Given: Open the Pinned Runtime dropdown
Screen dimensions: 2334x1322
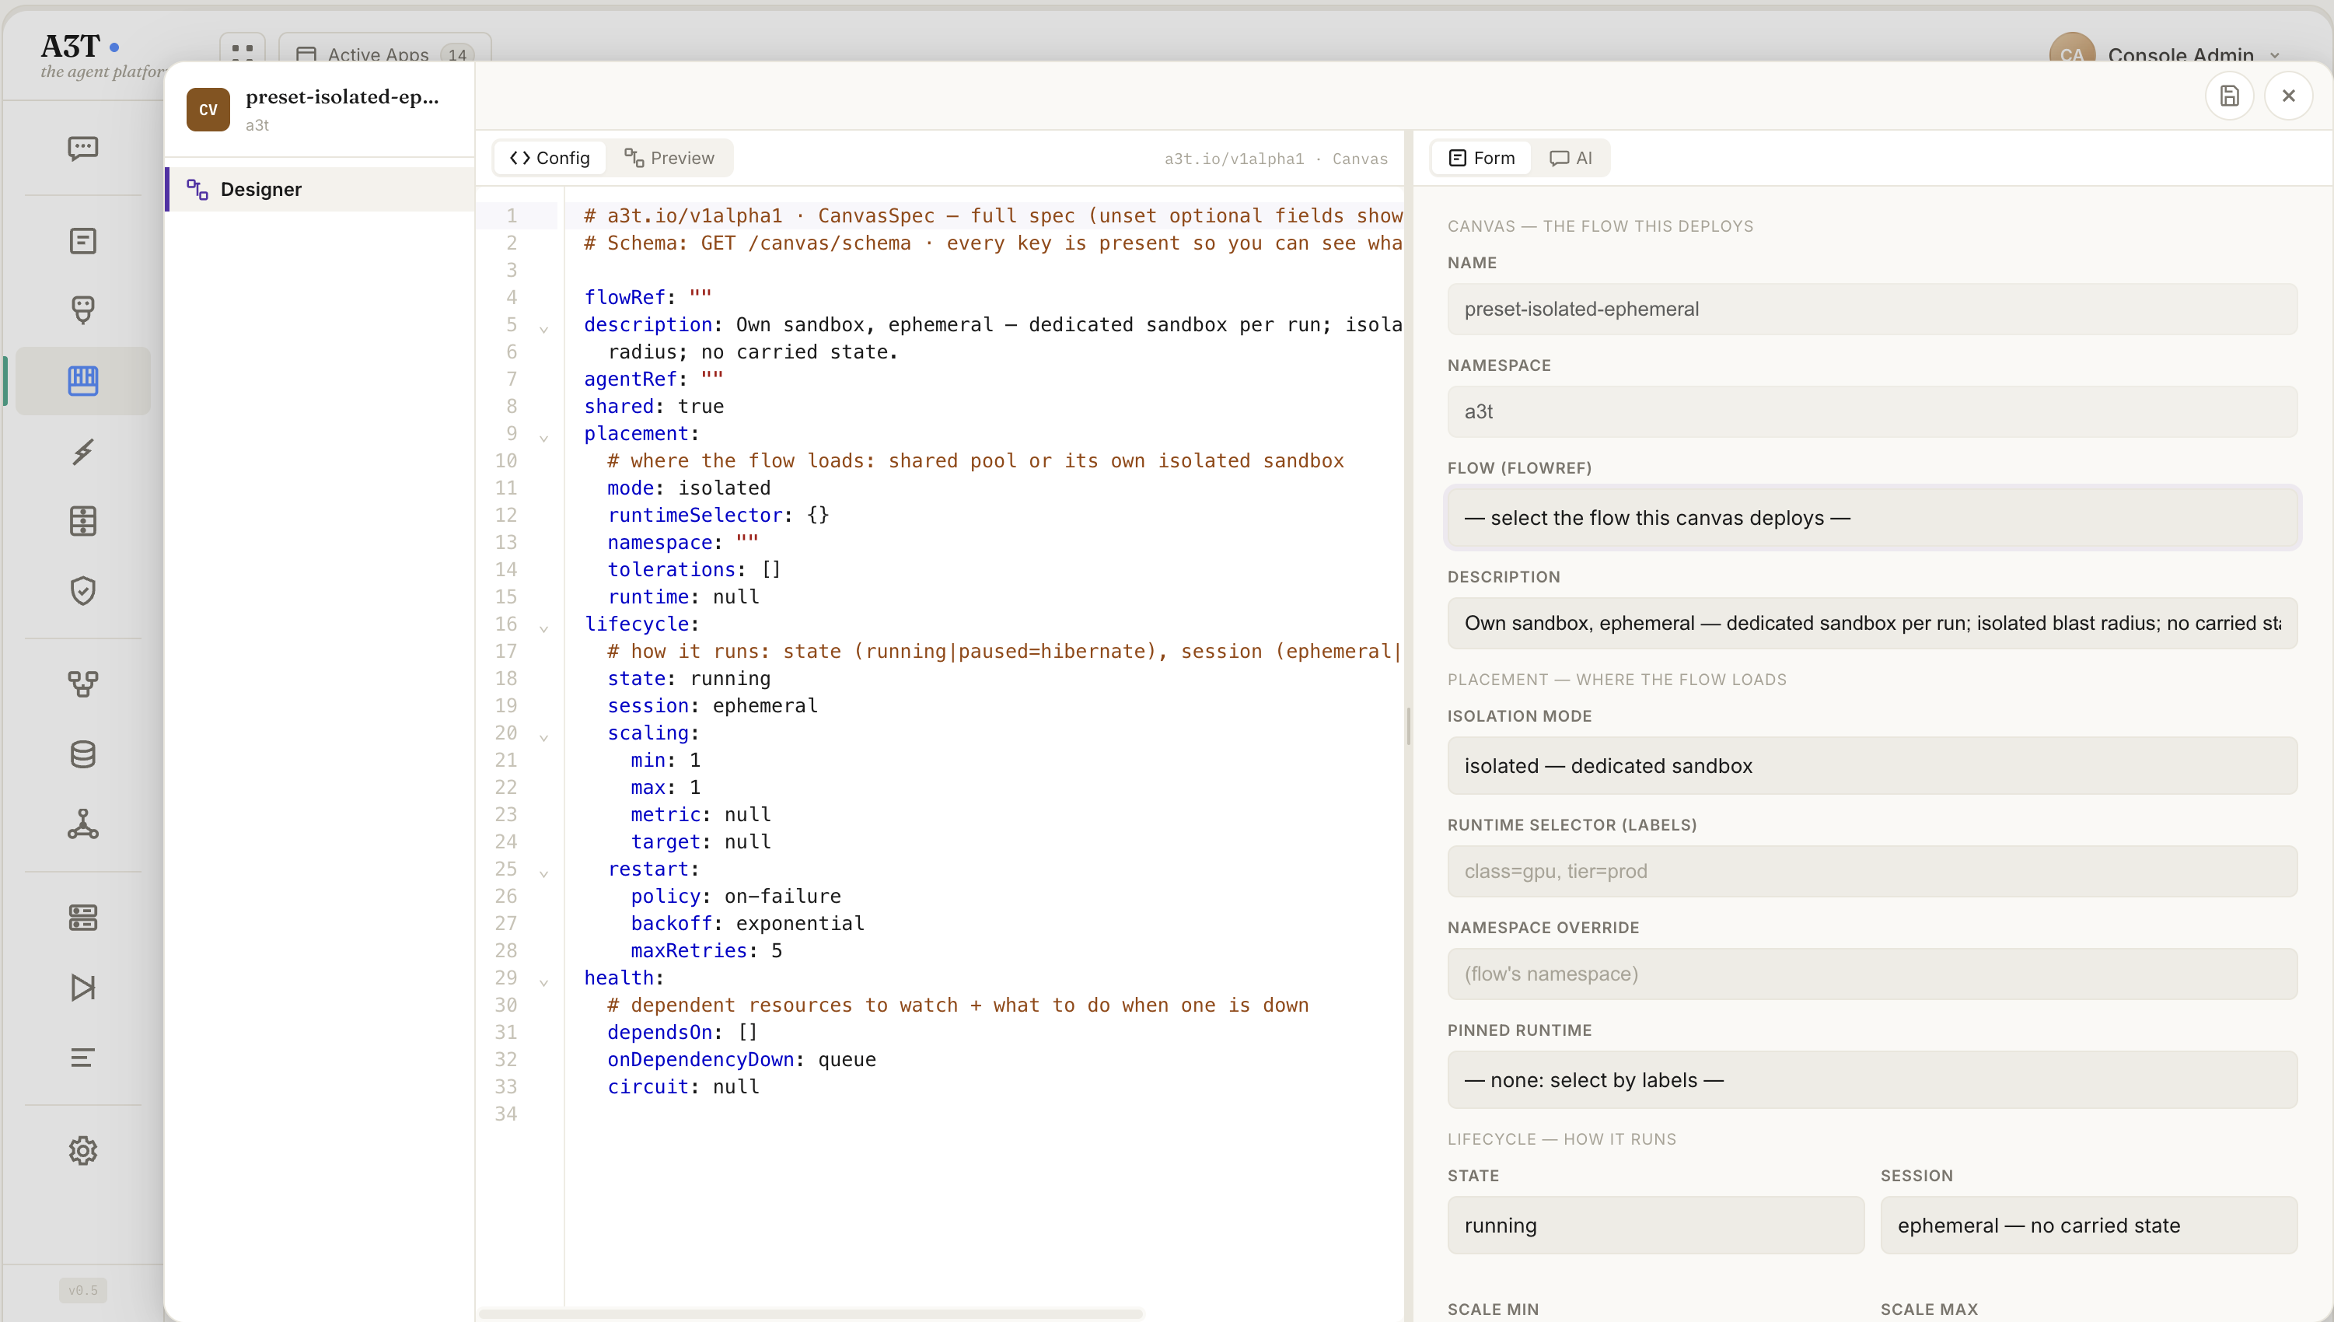Looking at the screenshot, I should (x=1872, y=1079).
